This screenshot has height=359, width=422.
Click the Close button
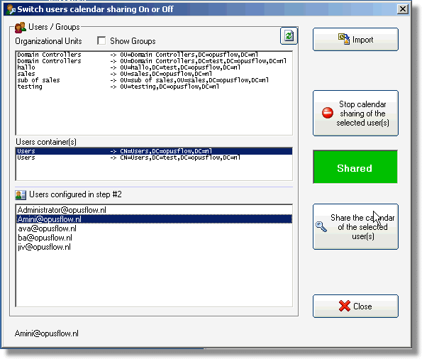(355, 306)
